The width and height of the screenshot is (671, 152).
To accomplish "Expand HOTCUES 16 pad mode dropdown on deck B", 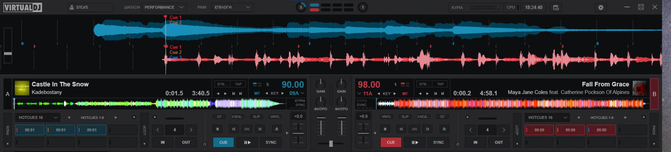I will tap(547, 117).
